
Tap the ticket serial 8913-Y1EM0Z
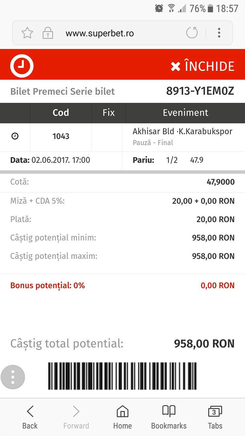point(200,91)
